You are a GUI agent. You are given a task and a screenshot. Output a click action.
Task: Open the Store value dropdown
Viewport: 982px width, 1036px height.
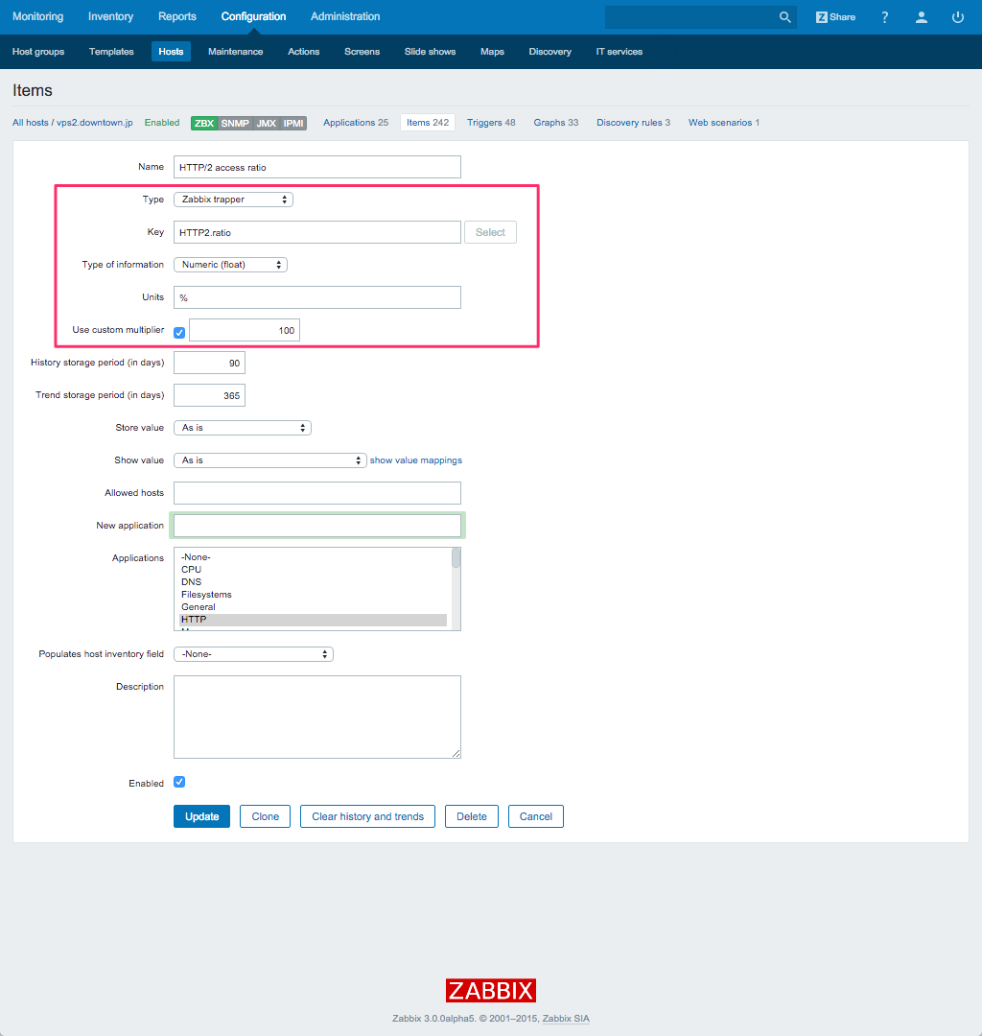coord(243,428)
